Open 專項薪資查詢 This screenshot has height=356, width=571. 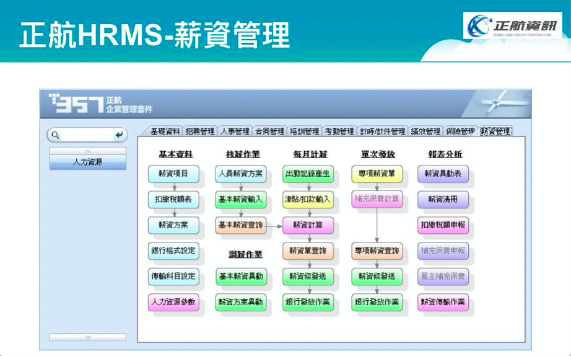pos(377,251)
